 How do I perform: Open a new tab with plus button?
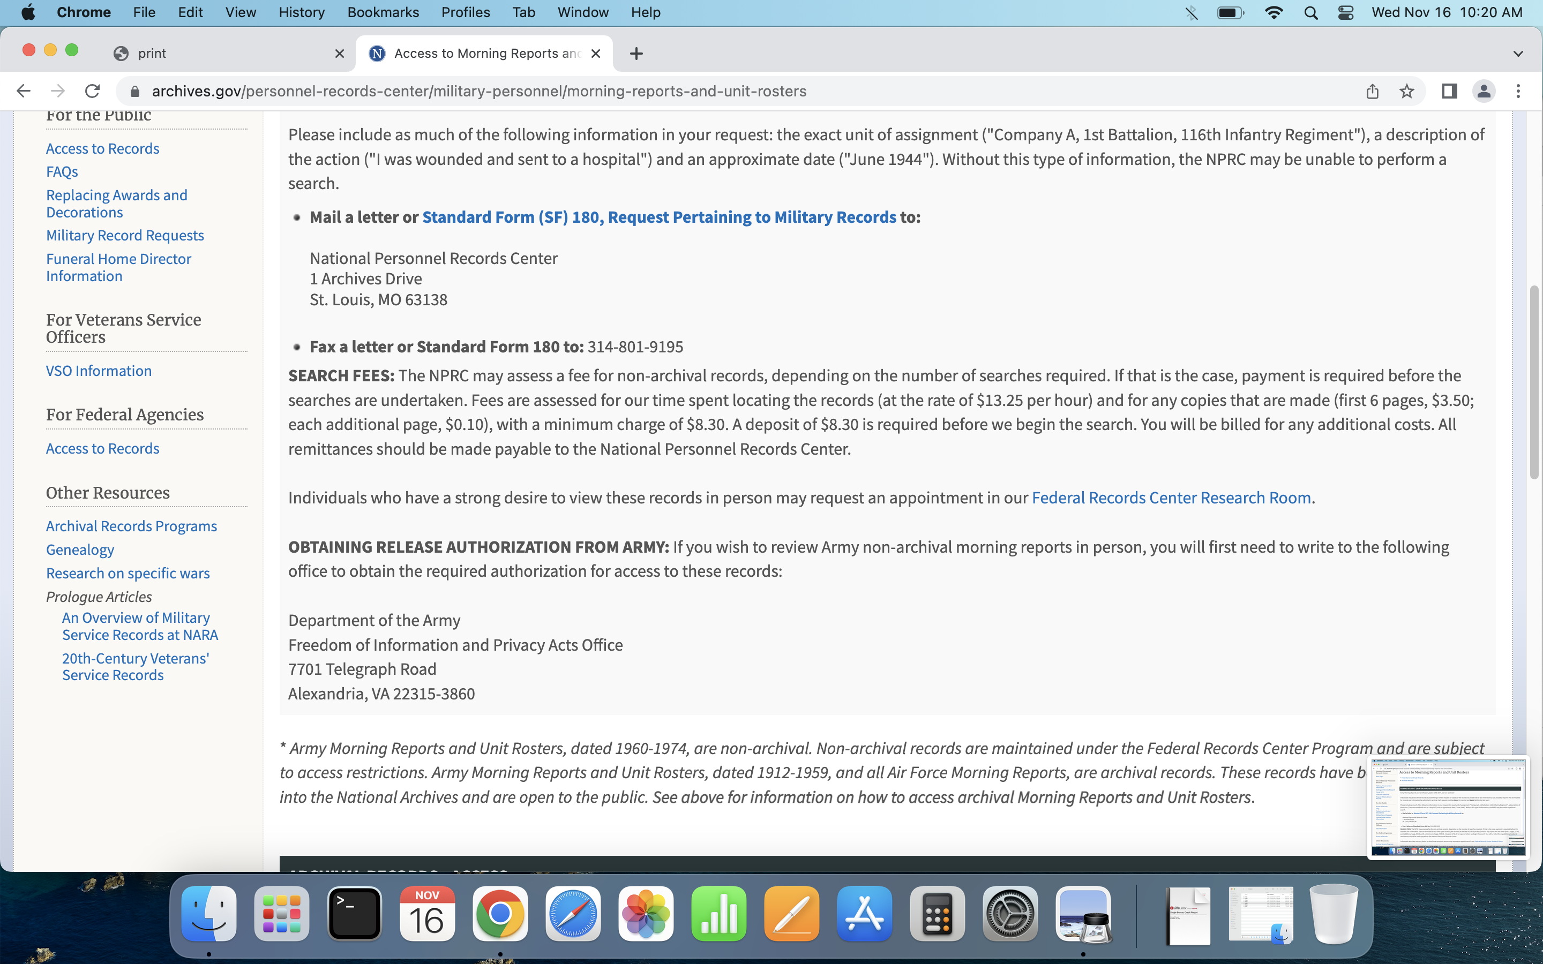point(636,54)
